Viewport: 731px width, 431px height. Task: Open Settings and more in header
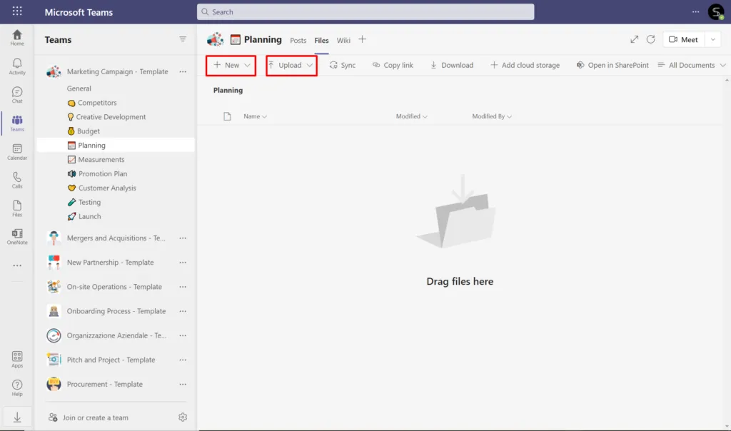(695, 11)
